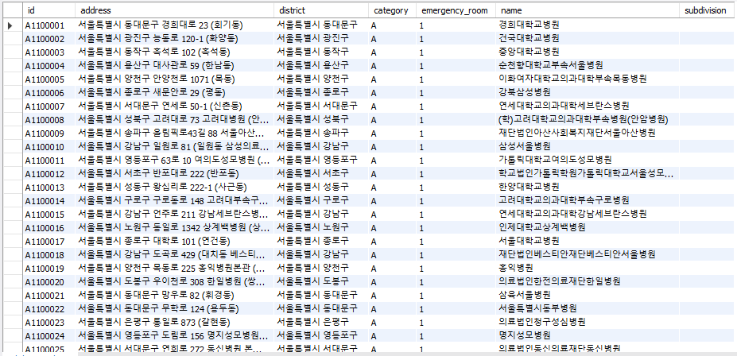Select id cell A1100002
The width and height of the screenshot is (737, 356).
[48, 38]
